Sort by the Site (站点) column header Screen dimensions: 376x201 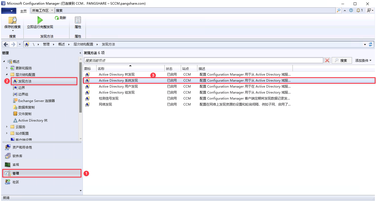(189, 69)
